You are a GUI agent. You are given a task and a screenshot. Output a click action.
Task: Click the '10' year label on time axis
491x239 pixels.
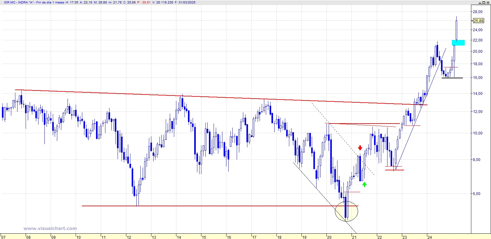(78, 237)
